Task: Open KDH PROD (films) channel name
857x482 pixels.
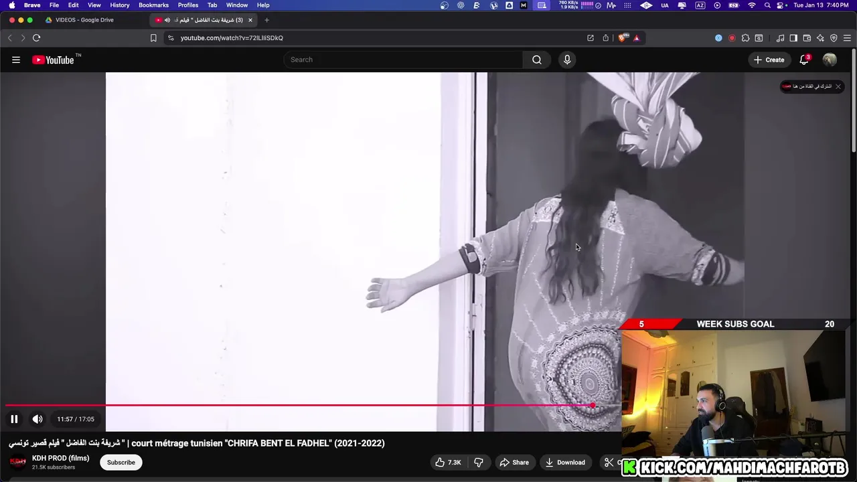Action: coord(60,458)
